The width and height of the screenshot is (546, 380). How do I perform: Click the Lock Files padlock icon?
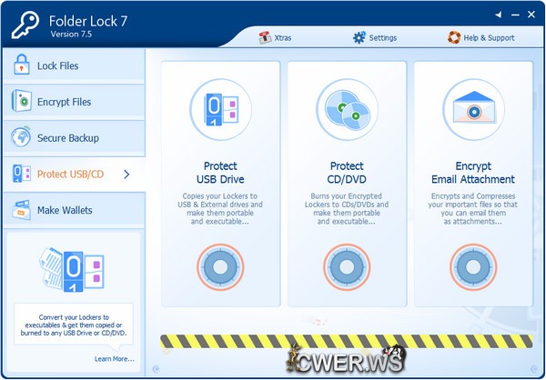(x=22, y=65)
